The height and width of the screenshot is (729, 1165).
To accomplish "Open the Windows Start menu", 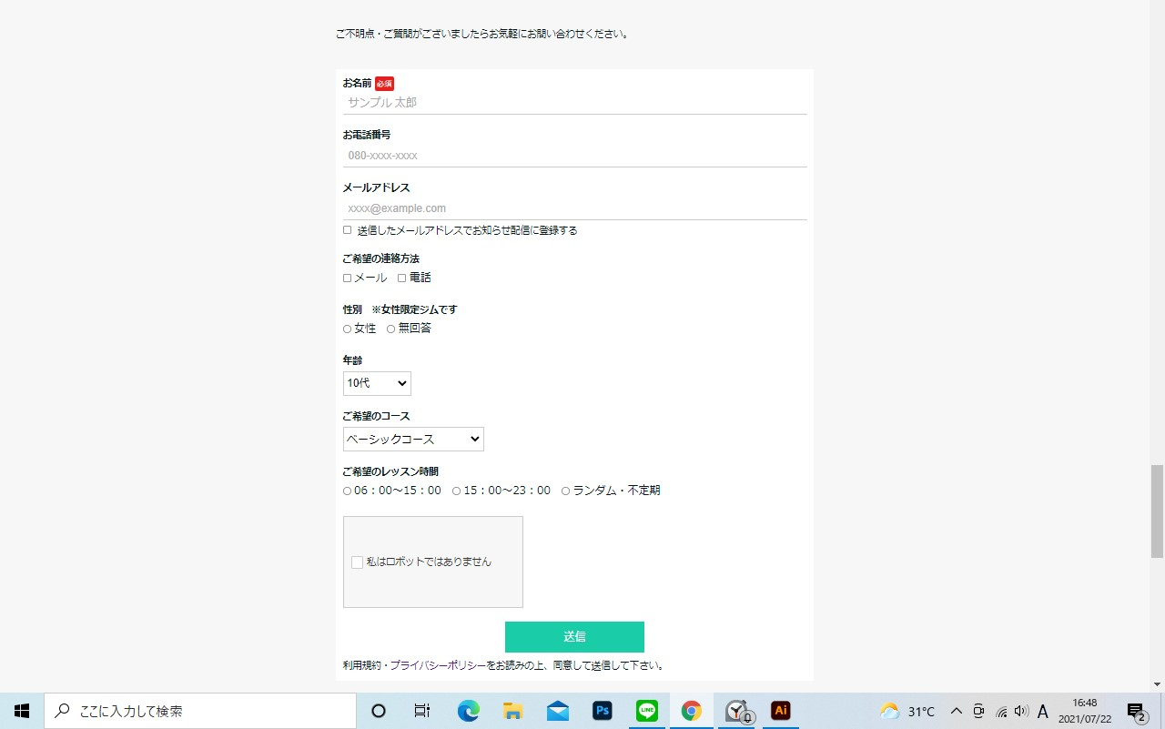I will (22, 711).
